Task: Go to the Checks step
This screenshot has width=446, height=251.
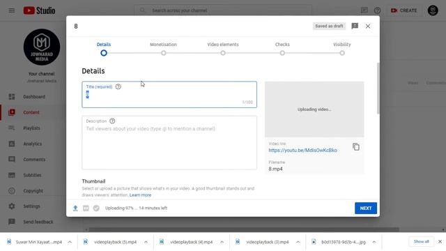Action: pos(282,49)
